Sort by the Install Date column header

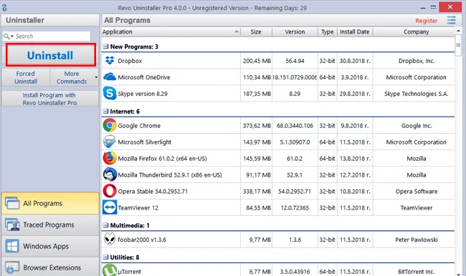coord(355,31)
